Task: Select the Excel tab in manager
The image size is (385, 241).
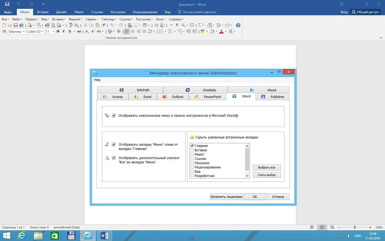Action: coord(143,97)
